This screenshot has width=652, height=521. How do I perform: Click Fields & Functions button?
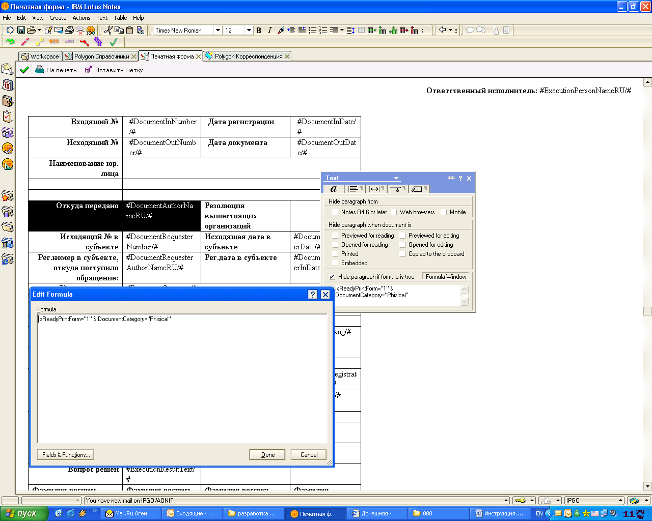66,455
